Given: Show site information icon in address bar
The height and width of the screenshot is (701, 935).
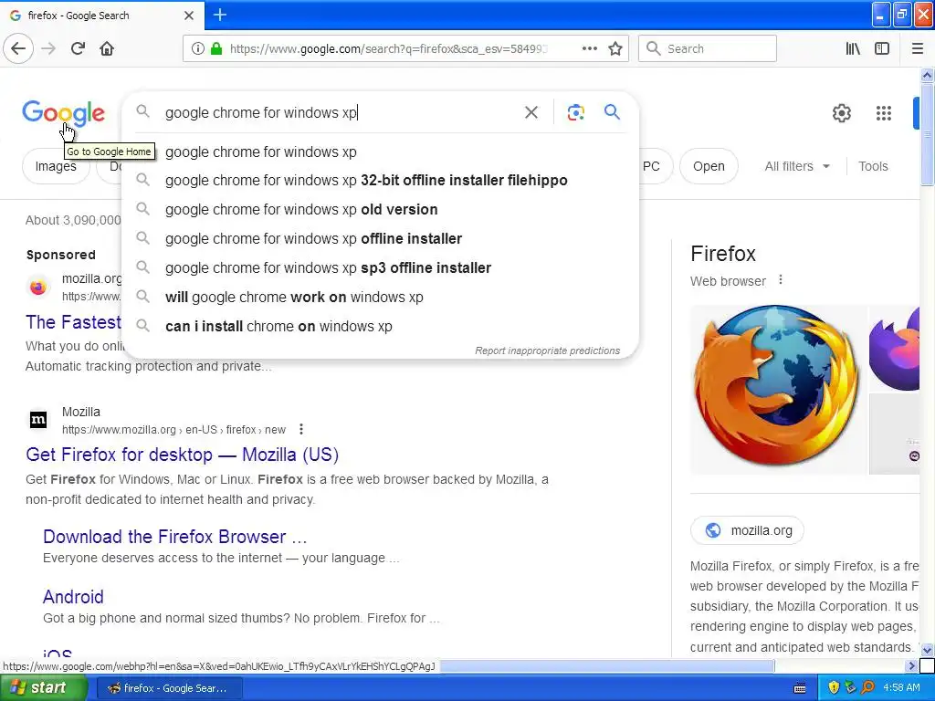Looking at the screenshot, I should point(197,48).
